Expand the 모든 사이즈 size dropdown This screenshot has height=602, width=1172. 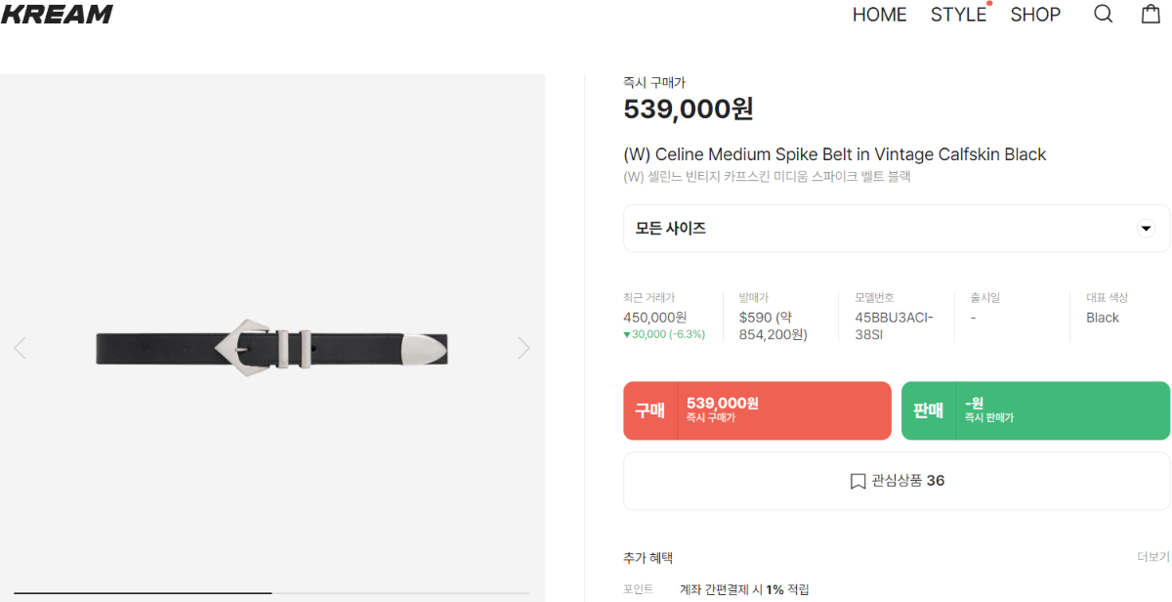[896, 229]
